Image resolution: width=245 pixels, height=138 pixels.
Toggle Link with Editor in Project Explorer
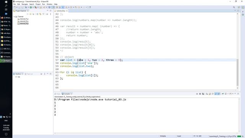pyautogui.click(x=40, y=14)
